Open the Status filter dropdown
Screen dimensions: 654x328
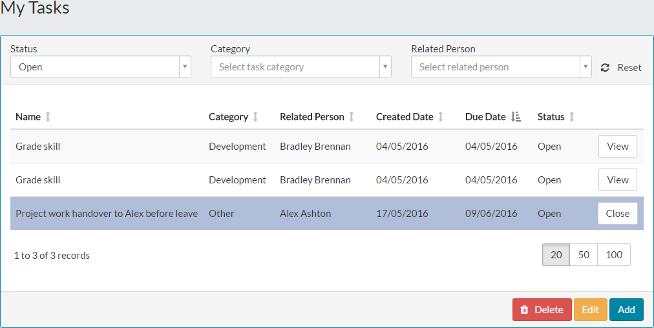tap(185, 67)
